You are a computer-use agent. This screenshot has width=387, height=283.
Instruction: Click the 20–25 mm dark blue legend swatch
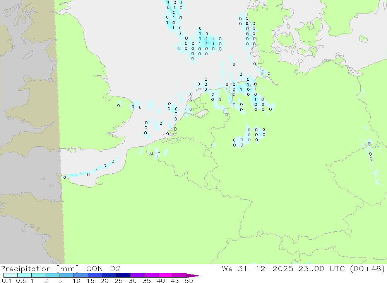tap(109, 275)
